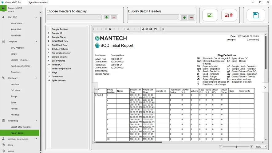272x153 pixels.
Task: Click the report zoom slider handle
Action: (236, 147)
